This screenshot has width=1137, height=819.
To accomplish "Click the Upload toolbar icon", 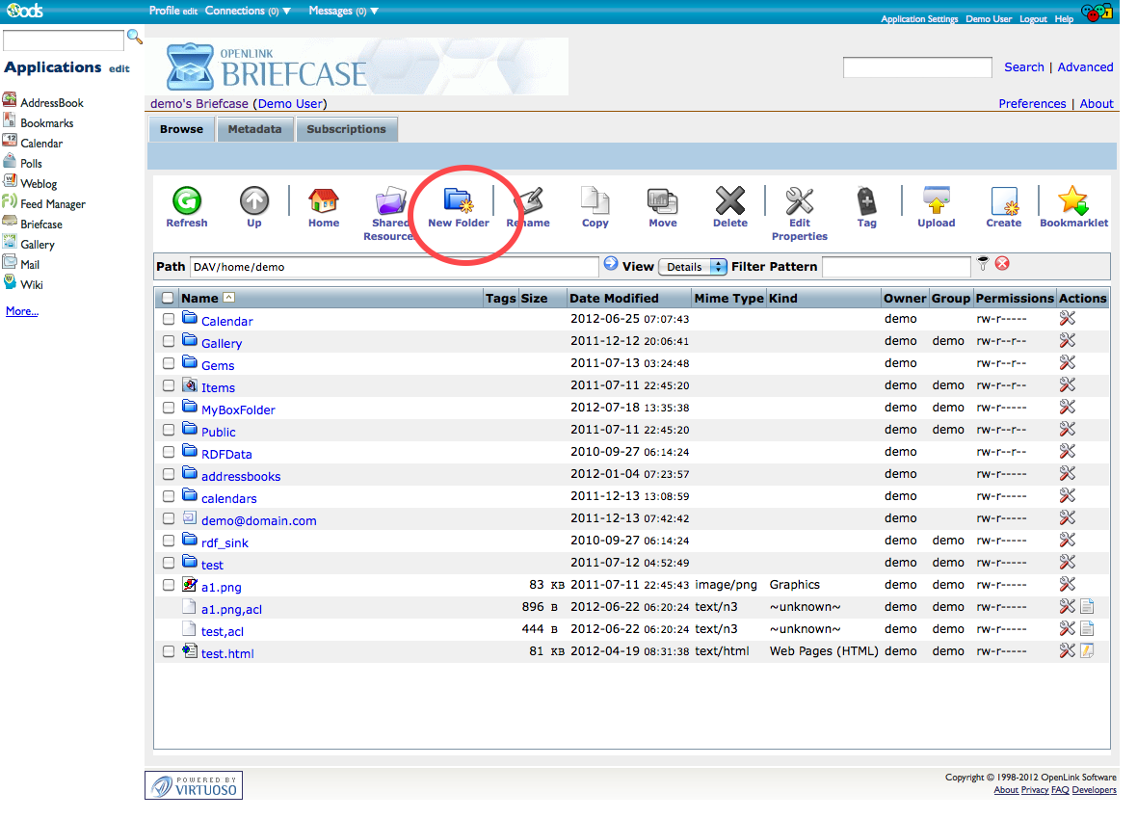I will click(936, 201).
